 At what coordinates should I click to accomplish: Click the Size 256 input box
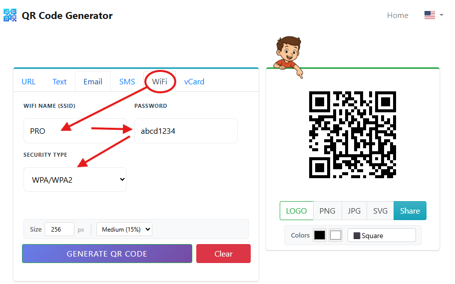pyautogui.click(x=59, y=229)
